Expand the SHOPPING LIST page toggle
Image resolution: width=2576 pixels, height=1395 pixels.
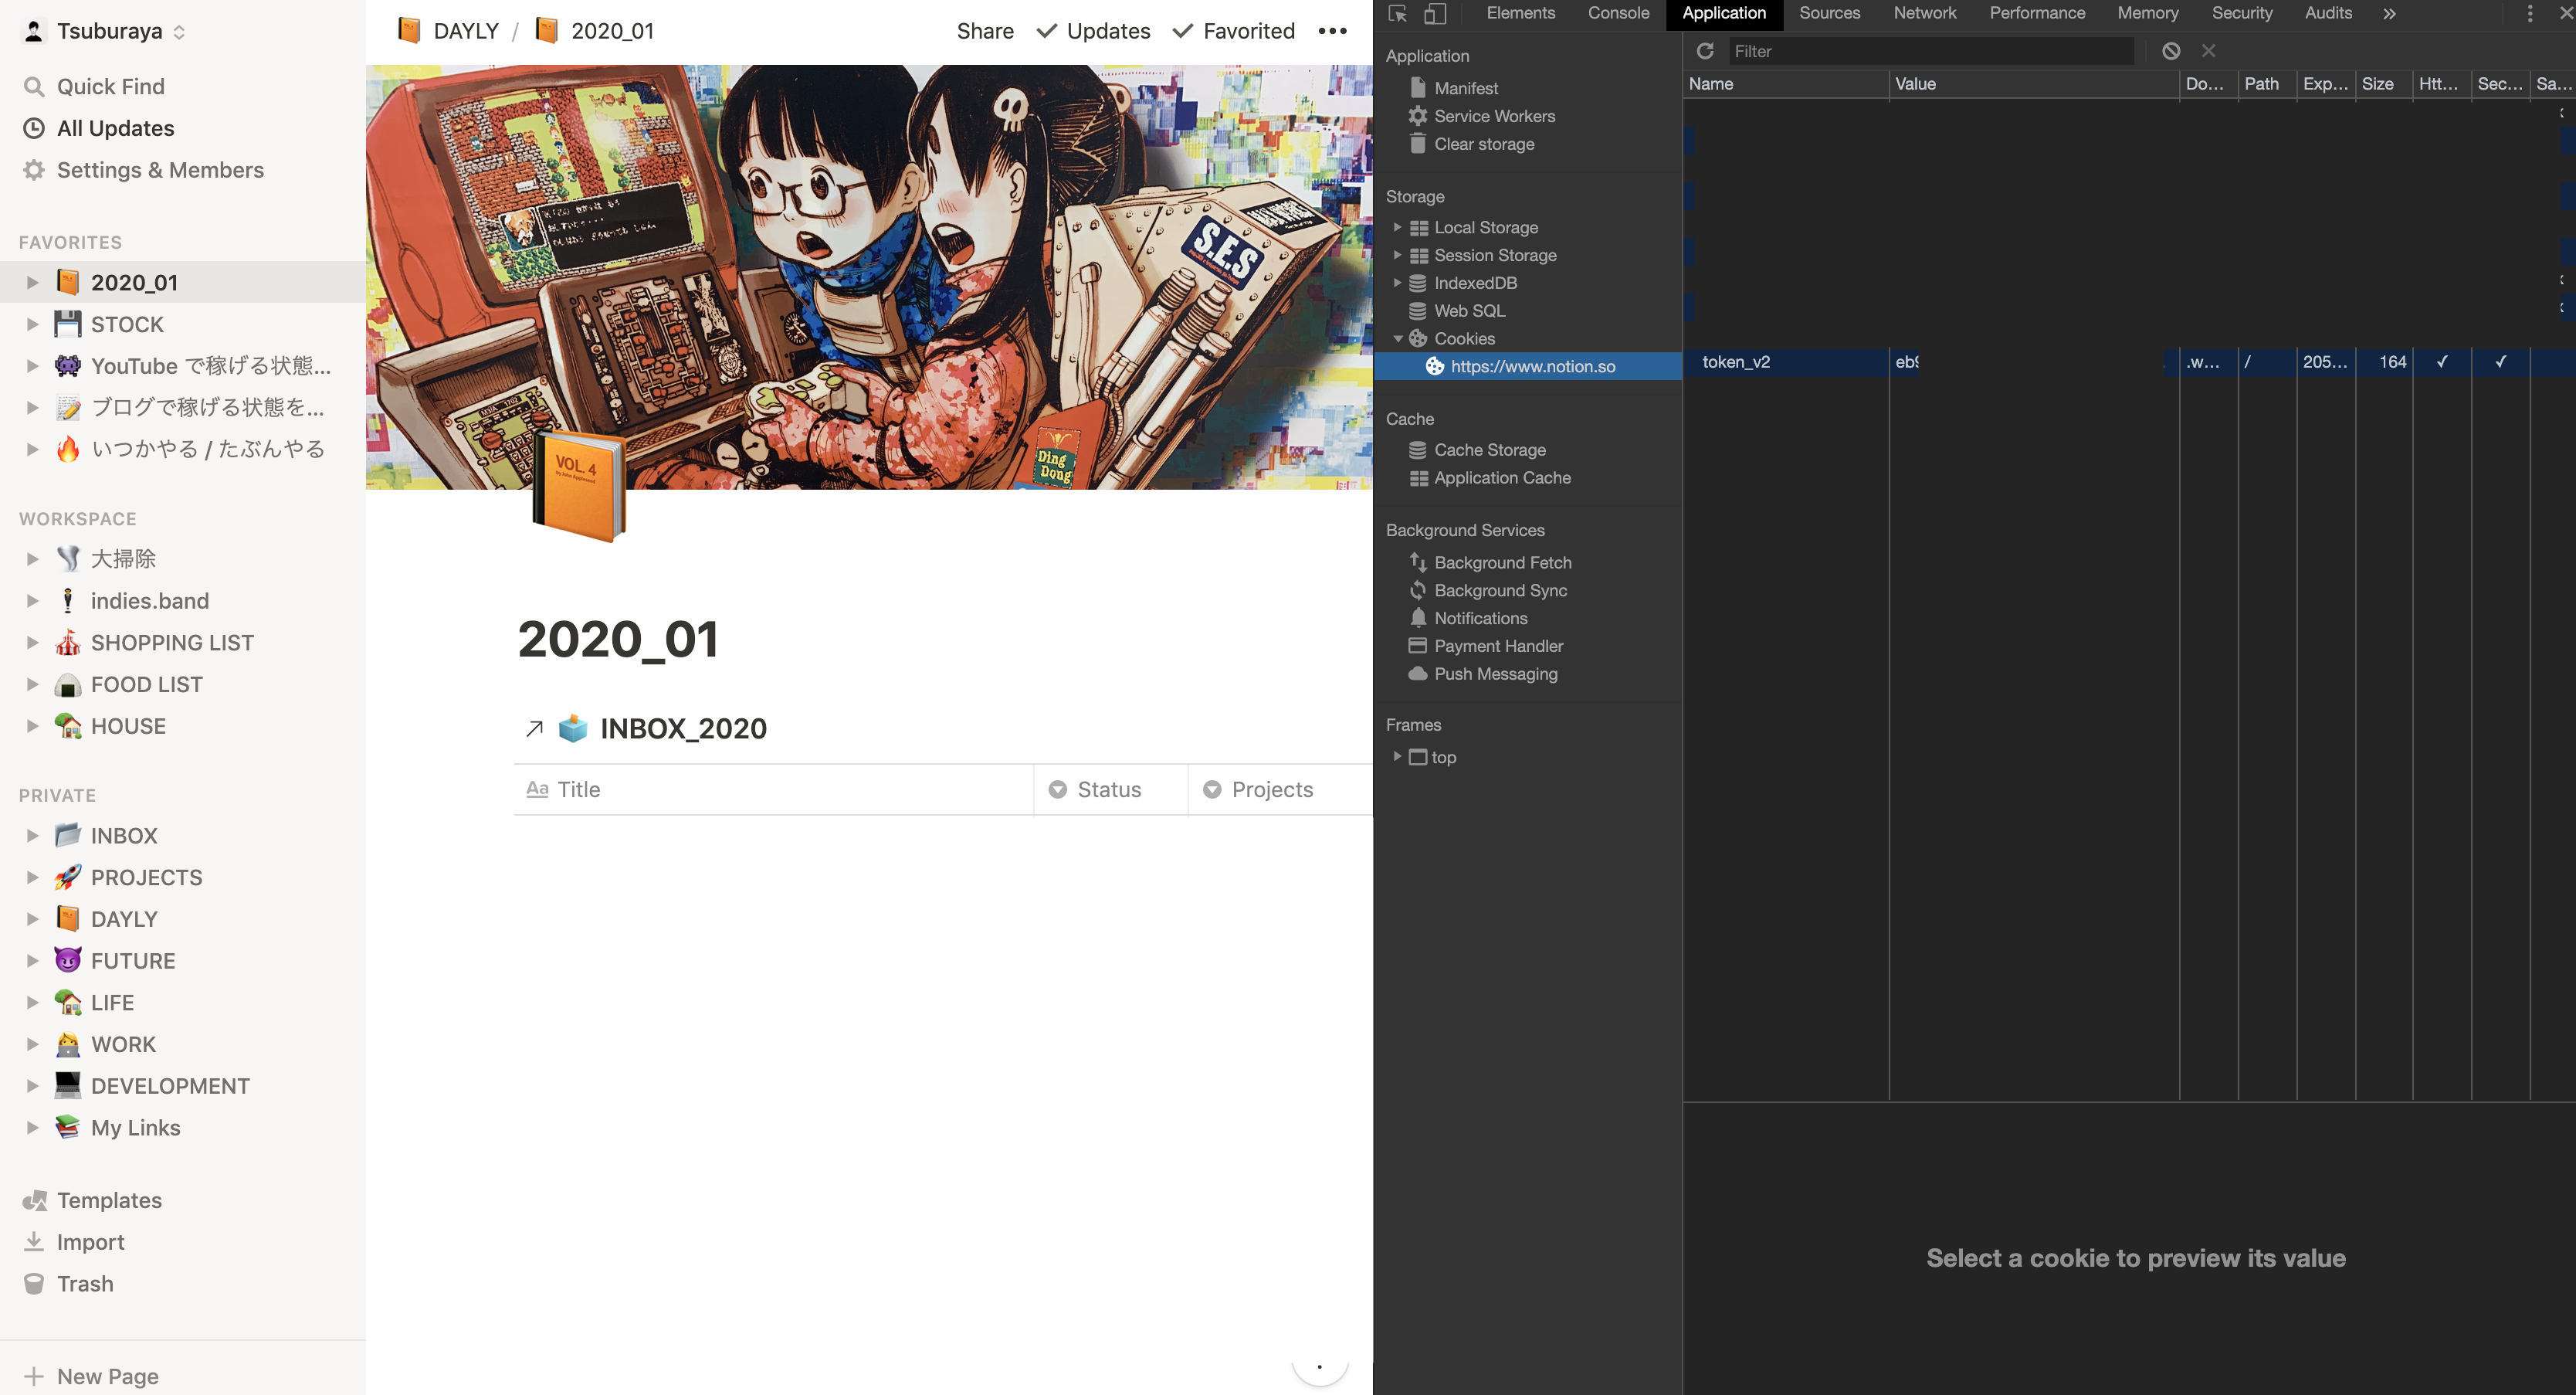click(33, 643)
